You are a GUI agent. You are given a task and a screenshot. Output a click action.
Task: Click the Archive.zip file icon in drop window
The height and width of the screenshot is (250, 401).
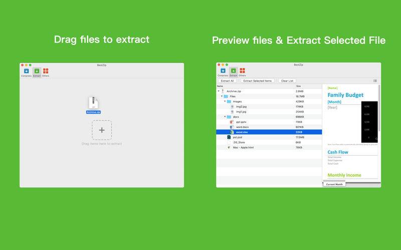click(93, 103)
